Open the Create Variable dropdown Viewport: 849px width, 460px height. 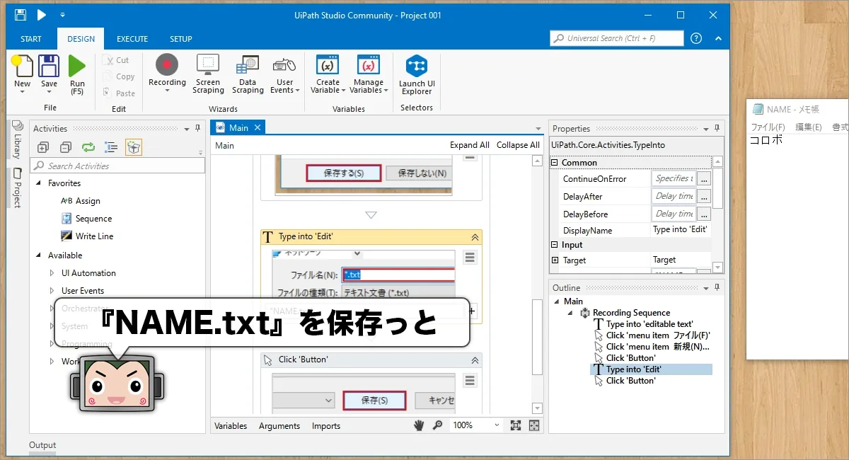[328, 74]
